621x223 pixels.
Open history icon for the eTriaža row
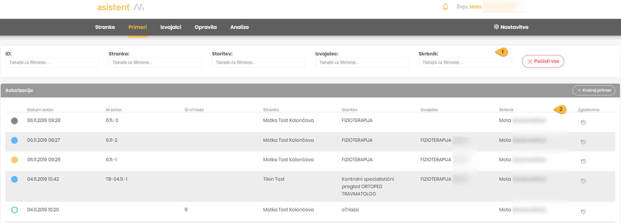coord(583,212)
